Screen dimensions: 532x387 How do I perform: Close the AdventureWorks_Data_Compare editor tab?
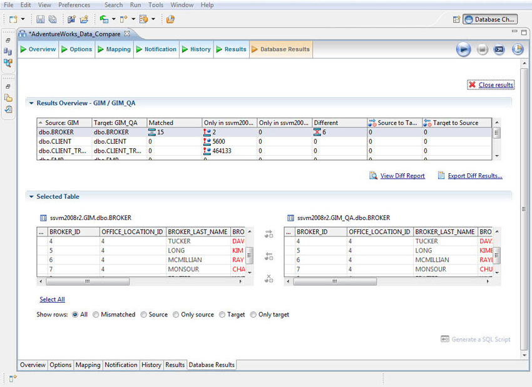click(x=127, y=34)
